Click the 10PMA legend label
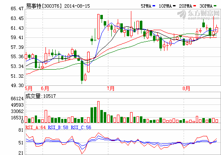 click(165, 6)
